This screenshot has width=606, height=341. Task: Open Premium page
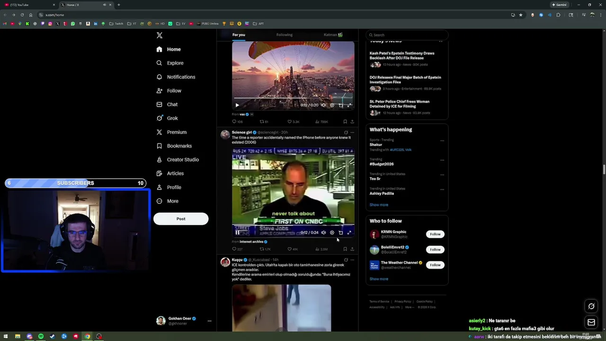[x=171, y=132]
